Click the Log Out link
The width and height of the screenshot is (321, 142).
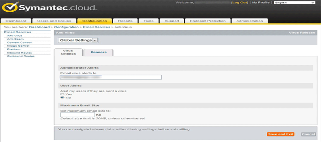click(x=240, y=3)
